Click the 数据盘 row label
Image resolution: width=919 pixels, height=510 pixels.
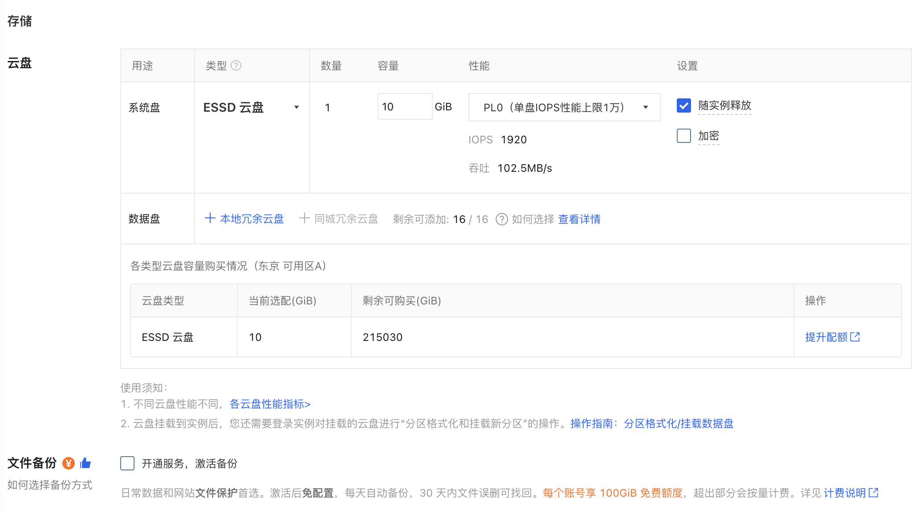(x=144, y=219)
